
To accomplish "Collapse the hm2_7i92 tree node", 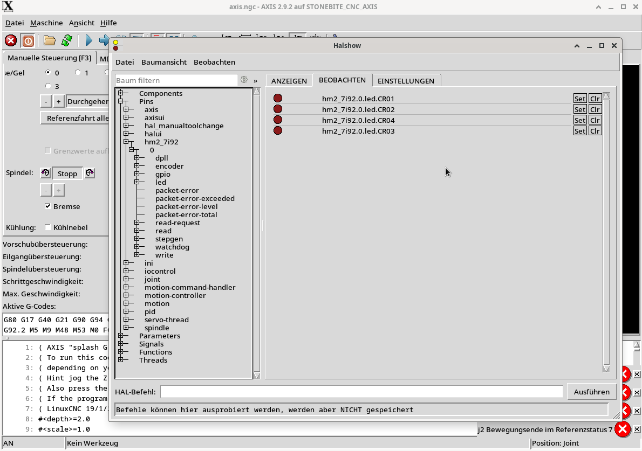I will [x=126, y=142].
